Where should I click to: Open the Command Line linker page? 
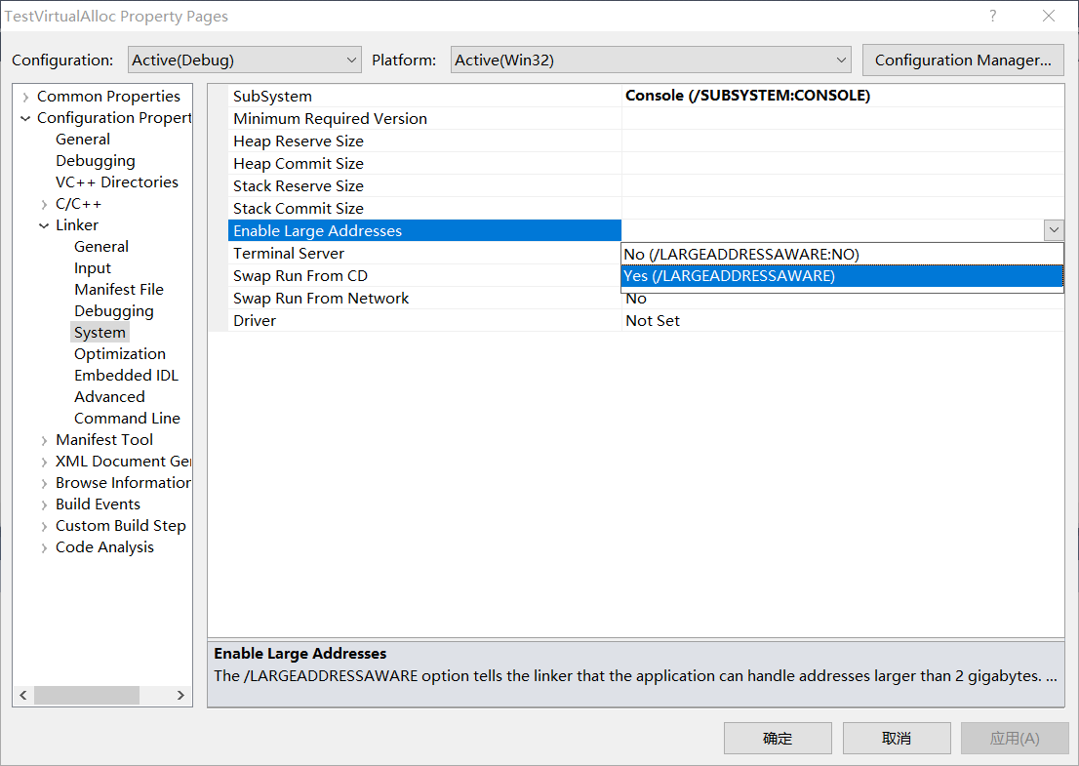[127, 418]
